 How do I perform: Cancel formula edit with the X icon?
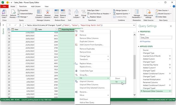(10, 25)
